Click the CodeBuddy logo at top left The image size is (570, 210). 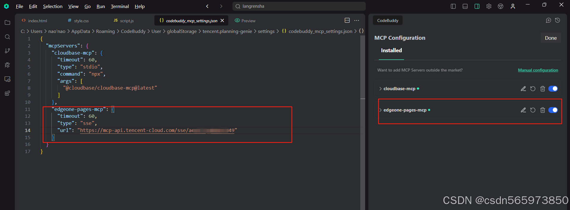click(7, 6)
